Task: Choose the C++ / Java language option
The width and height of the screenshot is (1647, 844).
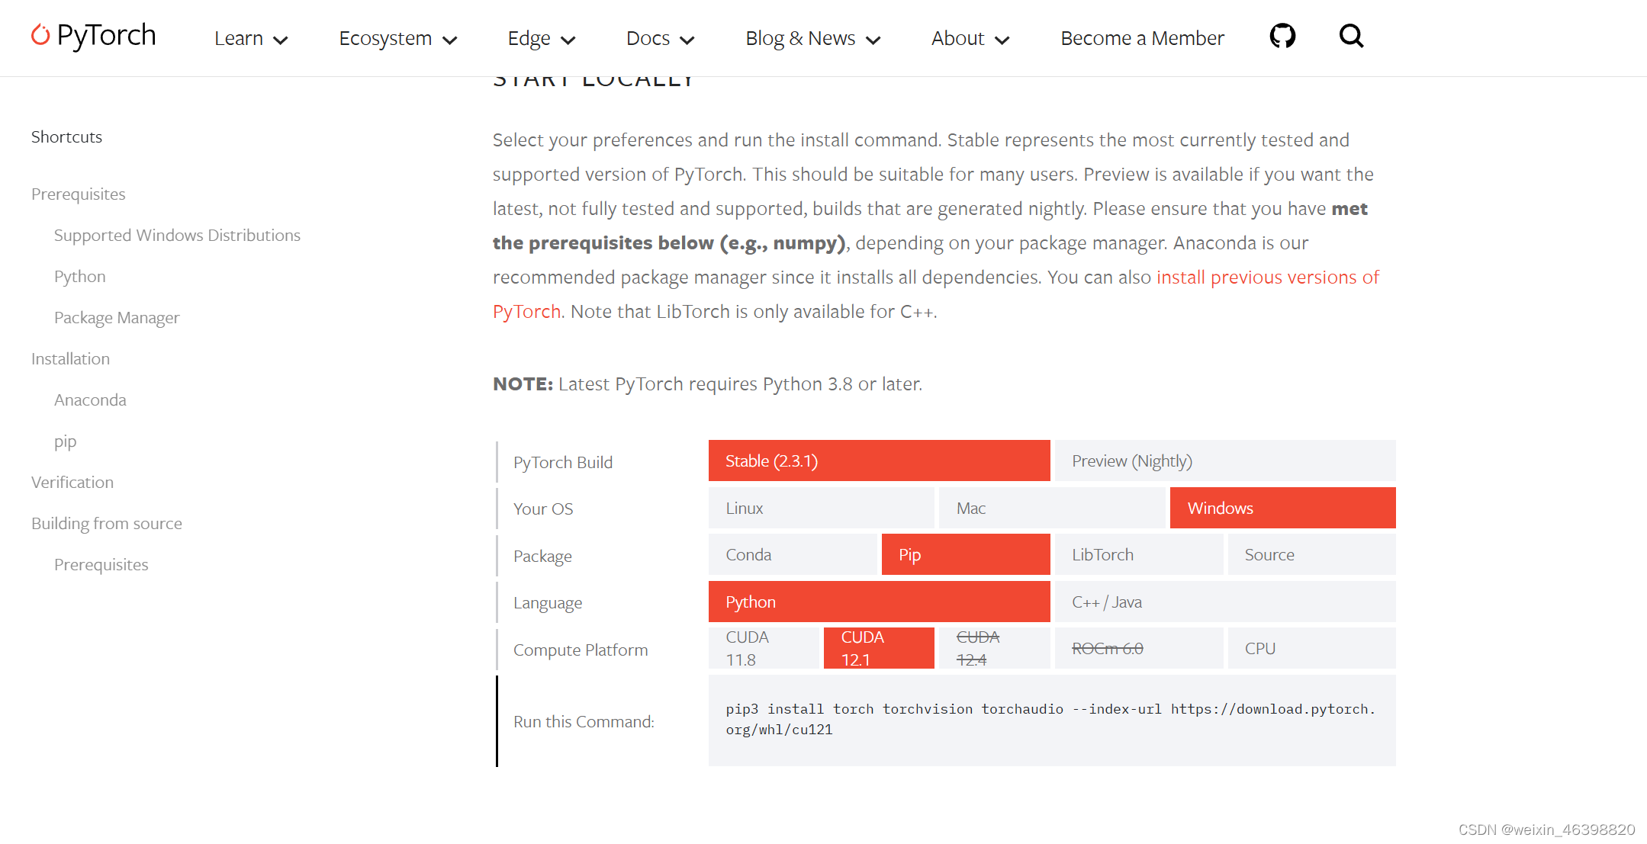Action: point(1224,602)
